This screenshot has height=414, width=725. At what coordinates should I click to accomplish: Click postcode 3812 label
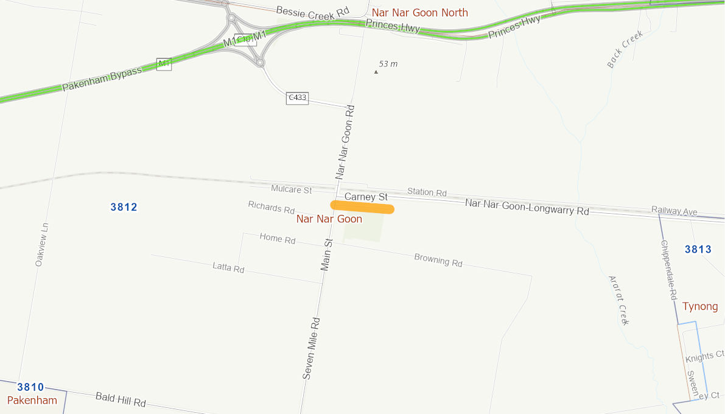pyautogui.click(x=124, y=207)
